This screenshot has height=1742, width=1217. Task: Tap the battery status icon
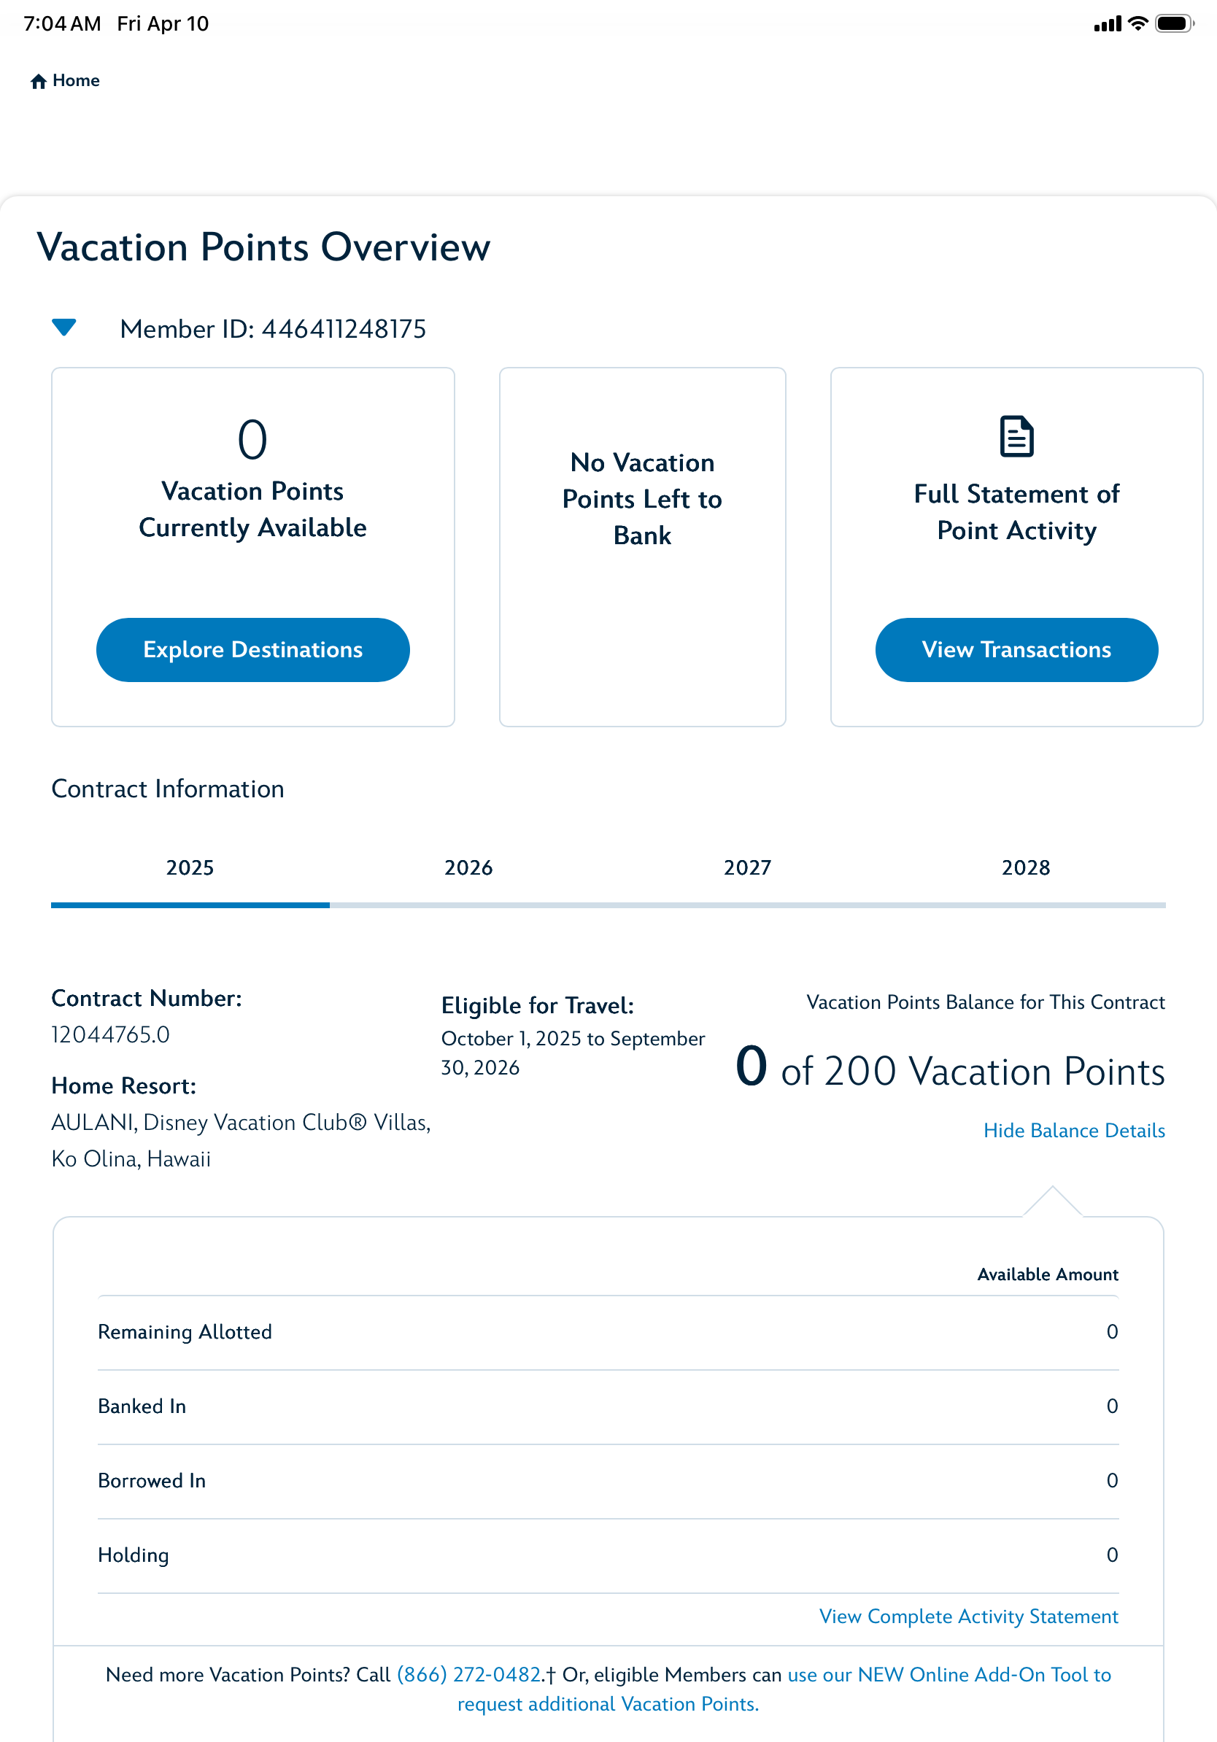point(1173,23)
